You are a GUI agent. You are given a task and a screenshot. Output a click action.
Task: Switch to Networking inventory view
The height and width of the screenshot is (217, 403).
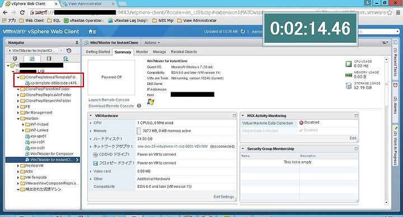[x=66, y=59]
